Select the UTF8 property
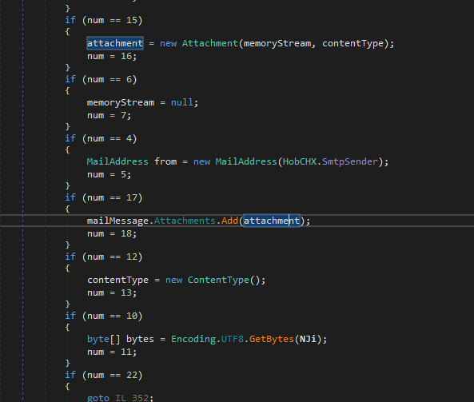 (x=232, y=340)
